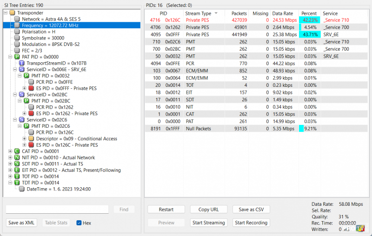Click the red ES PID 0x0FFF icon
Viewport: 372px width, 236px height.
[x=31, y=88]
